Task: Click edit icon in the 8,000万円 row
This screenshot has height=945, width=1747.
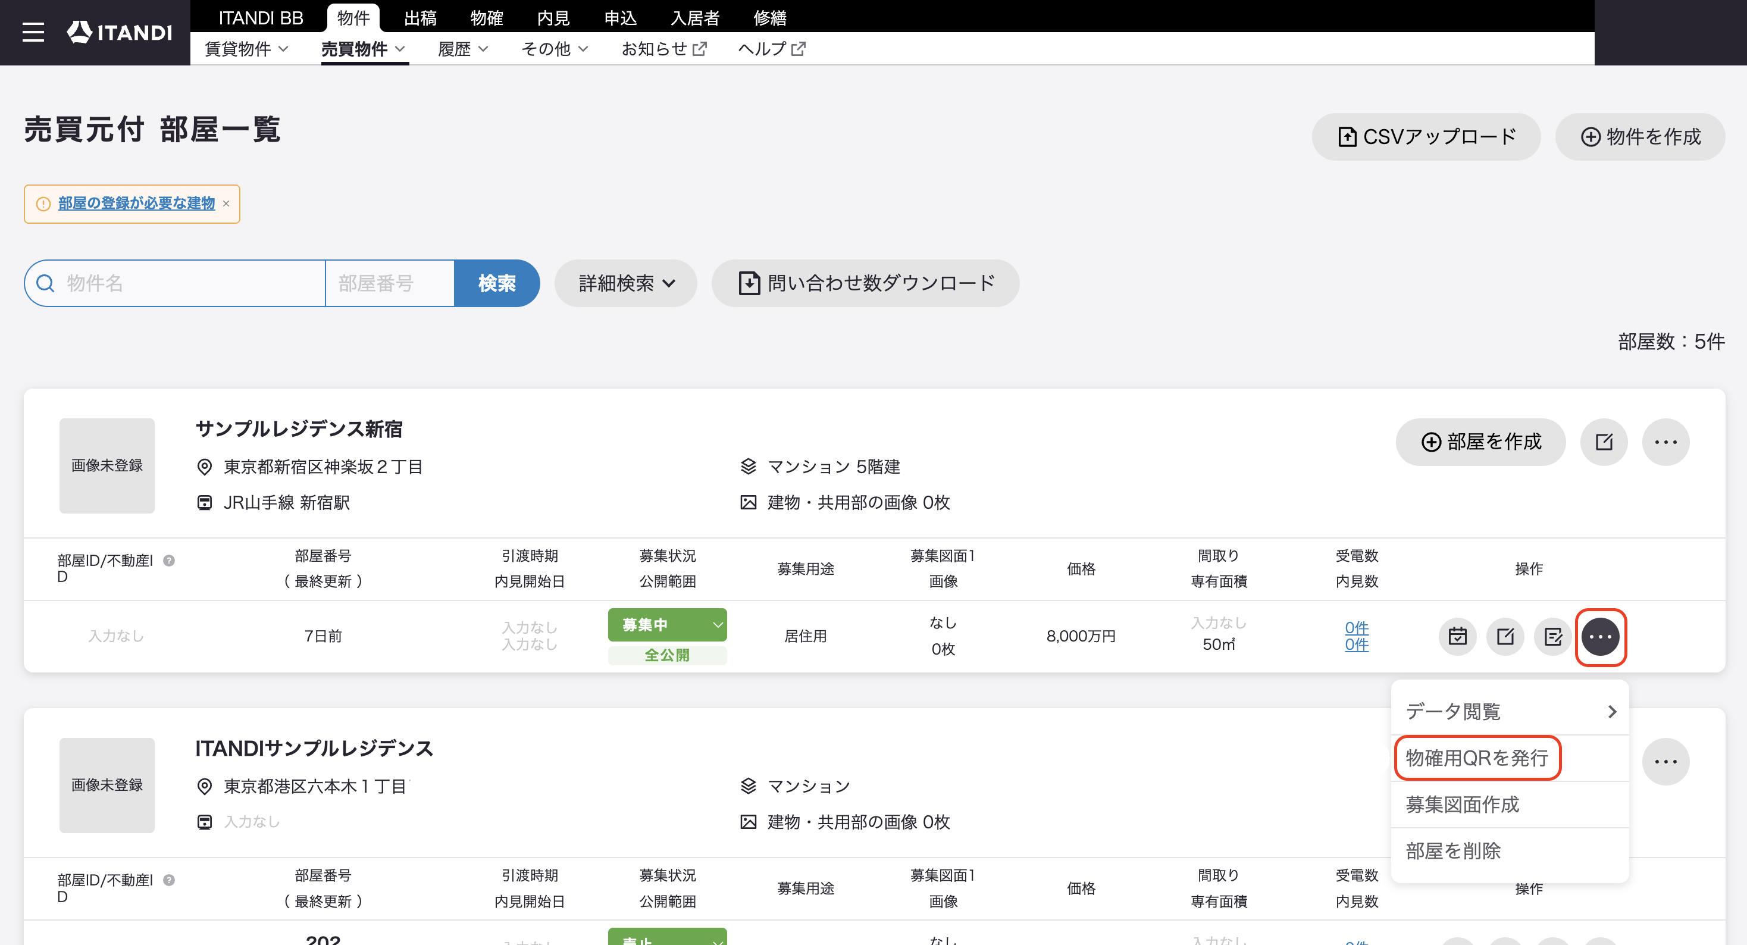Action: tap(1505, 636)
